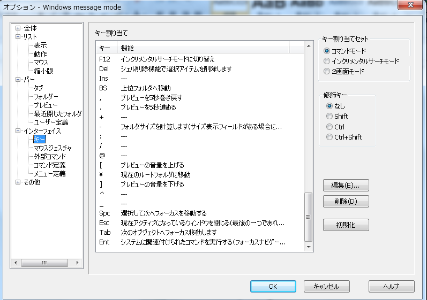
Task: Select the Esc key row
Action: point(200,223)
